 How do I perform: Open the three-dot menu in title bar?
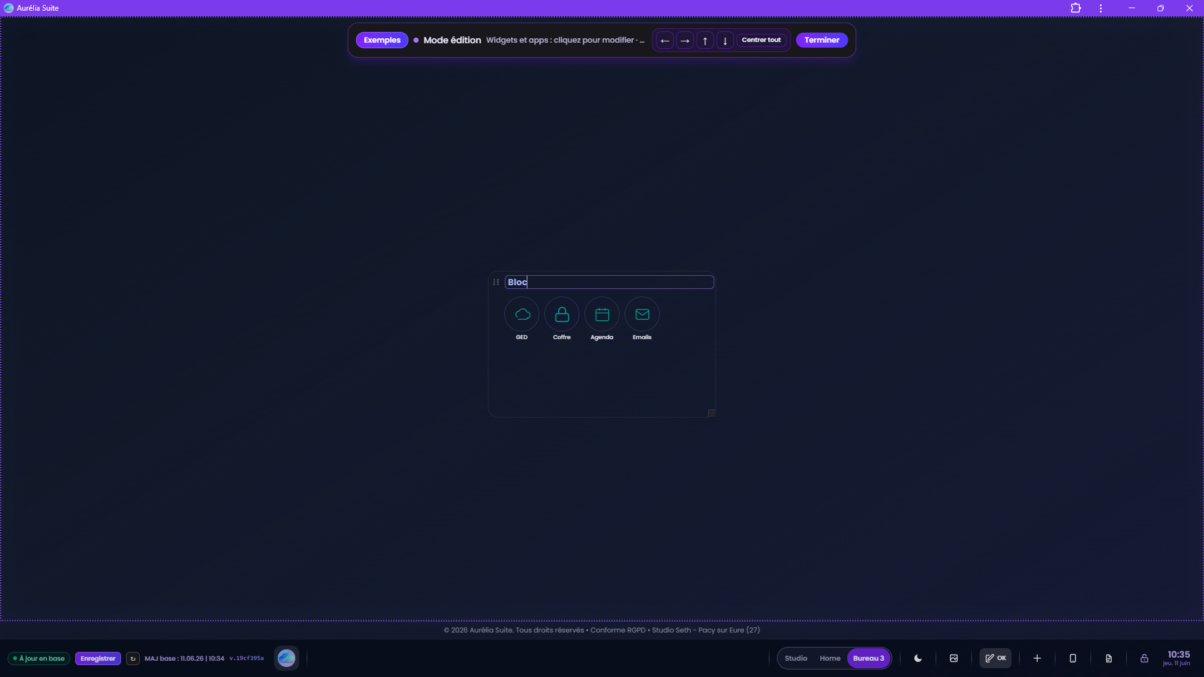(1101, 8)
